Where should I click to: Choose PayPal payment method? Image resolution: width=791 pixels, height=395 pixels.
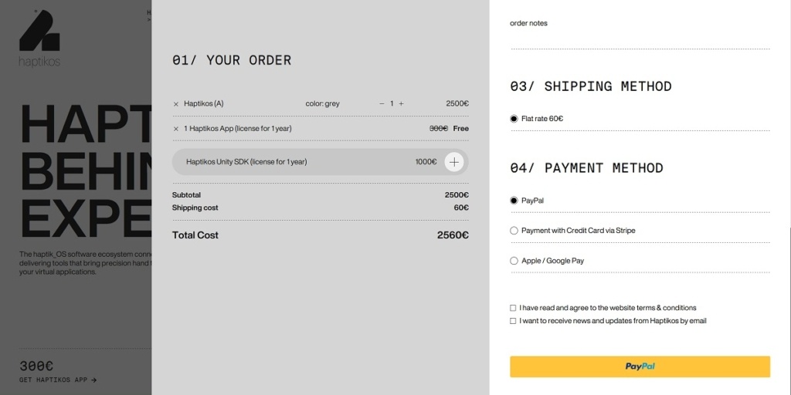[514, 201]
